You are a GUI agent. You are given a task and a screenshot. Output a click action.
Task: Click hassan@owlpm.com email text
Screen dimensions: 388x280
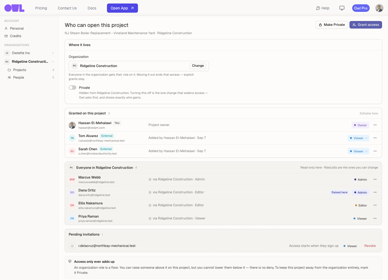(92, 128)
